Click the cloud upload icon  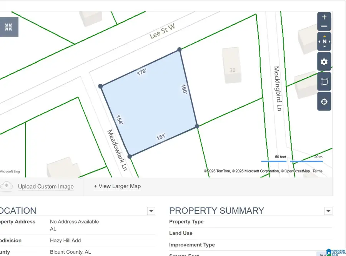(x=7, y=186)
